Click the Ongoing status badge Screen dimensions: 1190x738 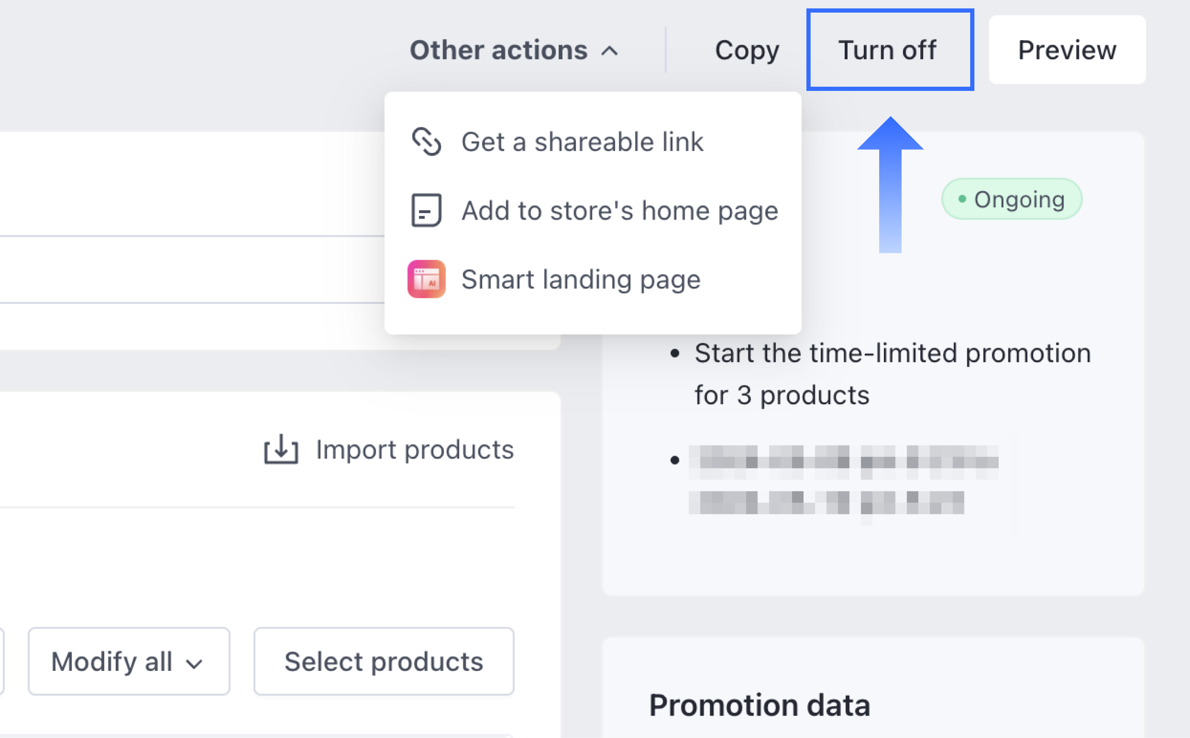(x=1012, y=199)
